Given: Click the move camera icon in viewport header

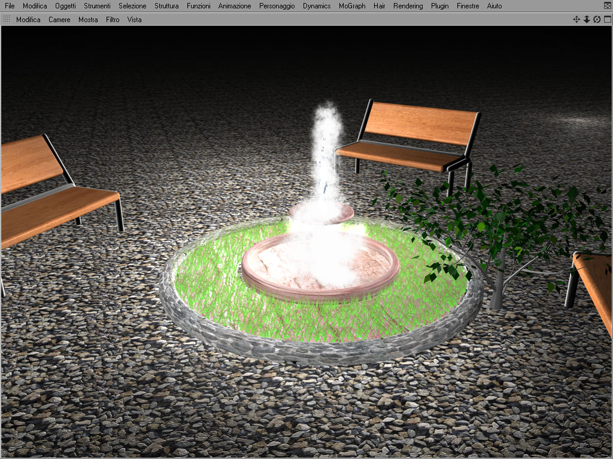Looking at the screenshot, I should [576, 20].
